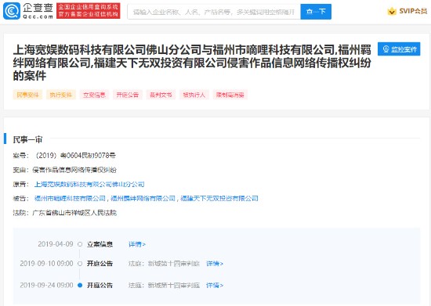The width and height of the screenshot is (431, 306).
Task: Open 详情 for 2019-09-24 开庭公告
Action: [215, 286]
